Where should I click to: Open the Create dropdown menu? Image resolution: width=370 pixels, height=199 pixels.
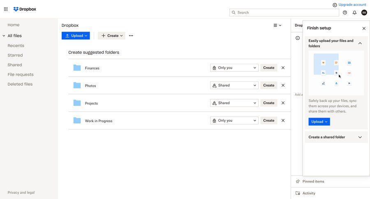point(111,36)
